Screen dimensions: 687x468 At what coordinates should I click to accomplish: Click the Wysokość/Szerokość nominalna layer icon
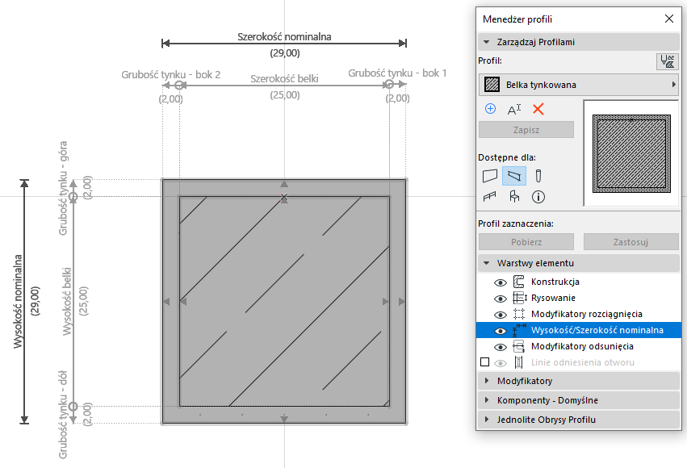click(x=520, y=330)
